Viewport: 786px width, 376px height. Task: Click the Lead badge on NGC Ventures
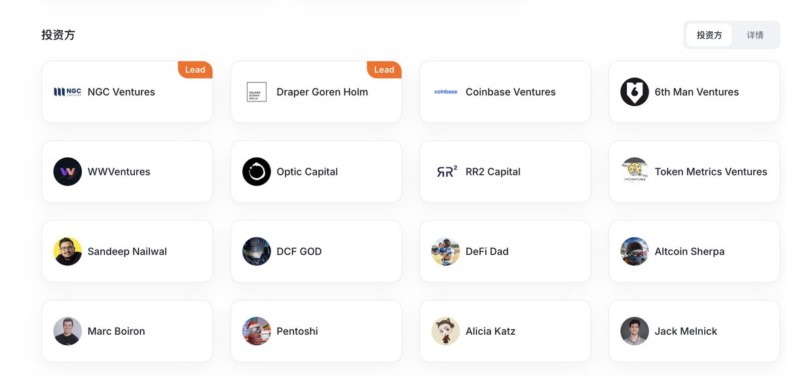point(195,69)
